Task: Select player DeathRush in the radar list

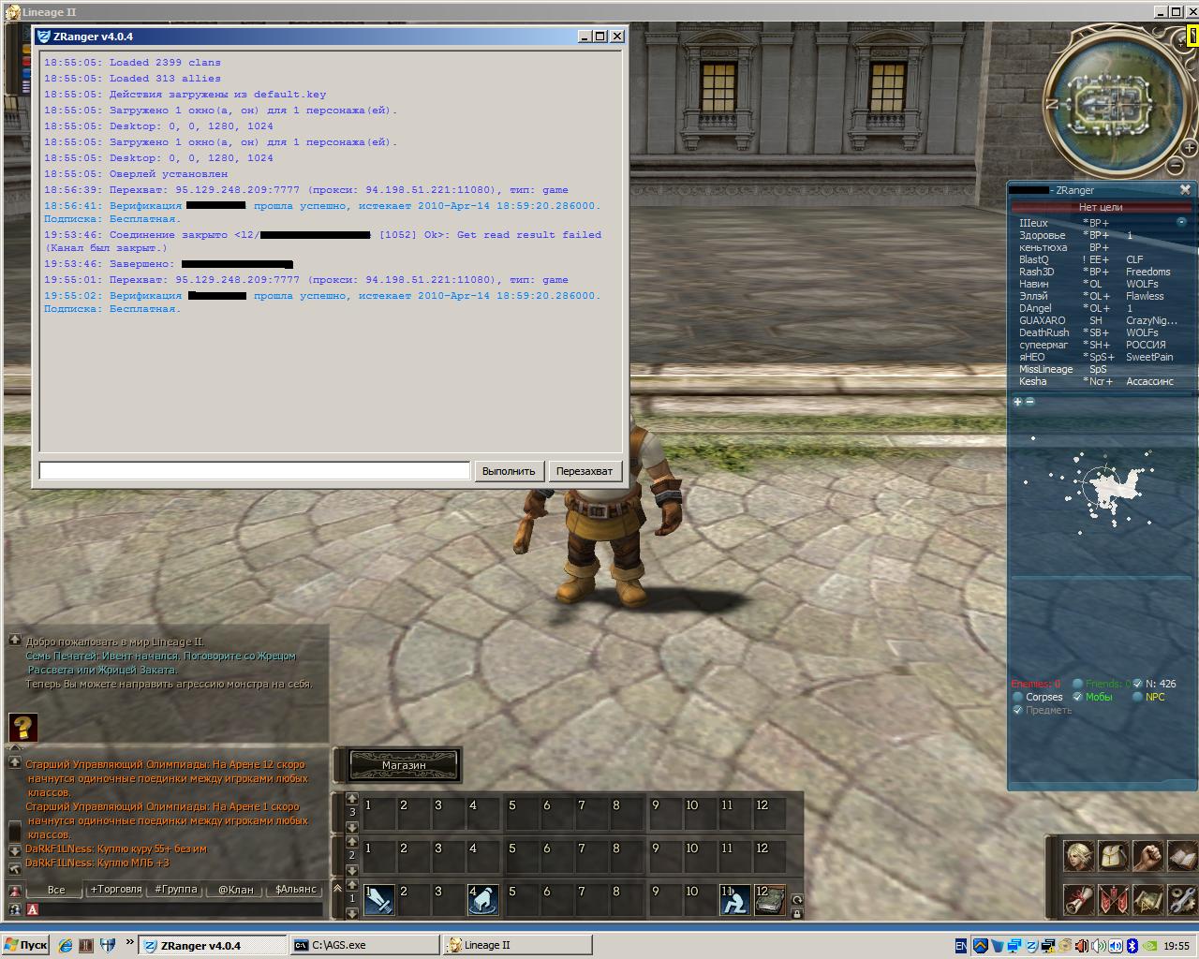Action: click(1044, 332)
